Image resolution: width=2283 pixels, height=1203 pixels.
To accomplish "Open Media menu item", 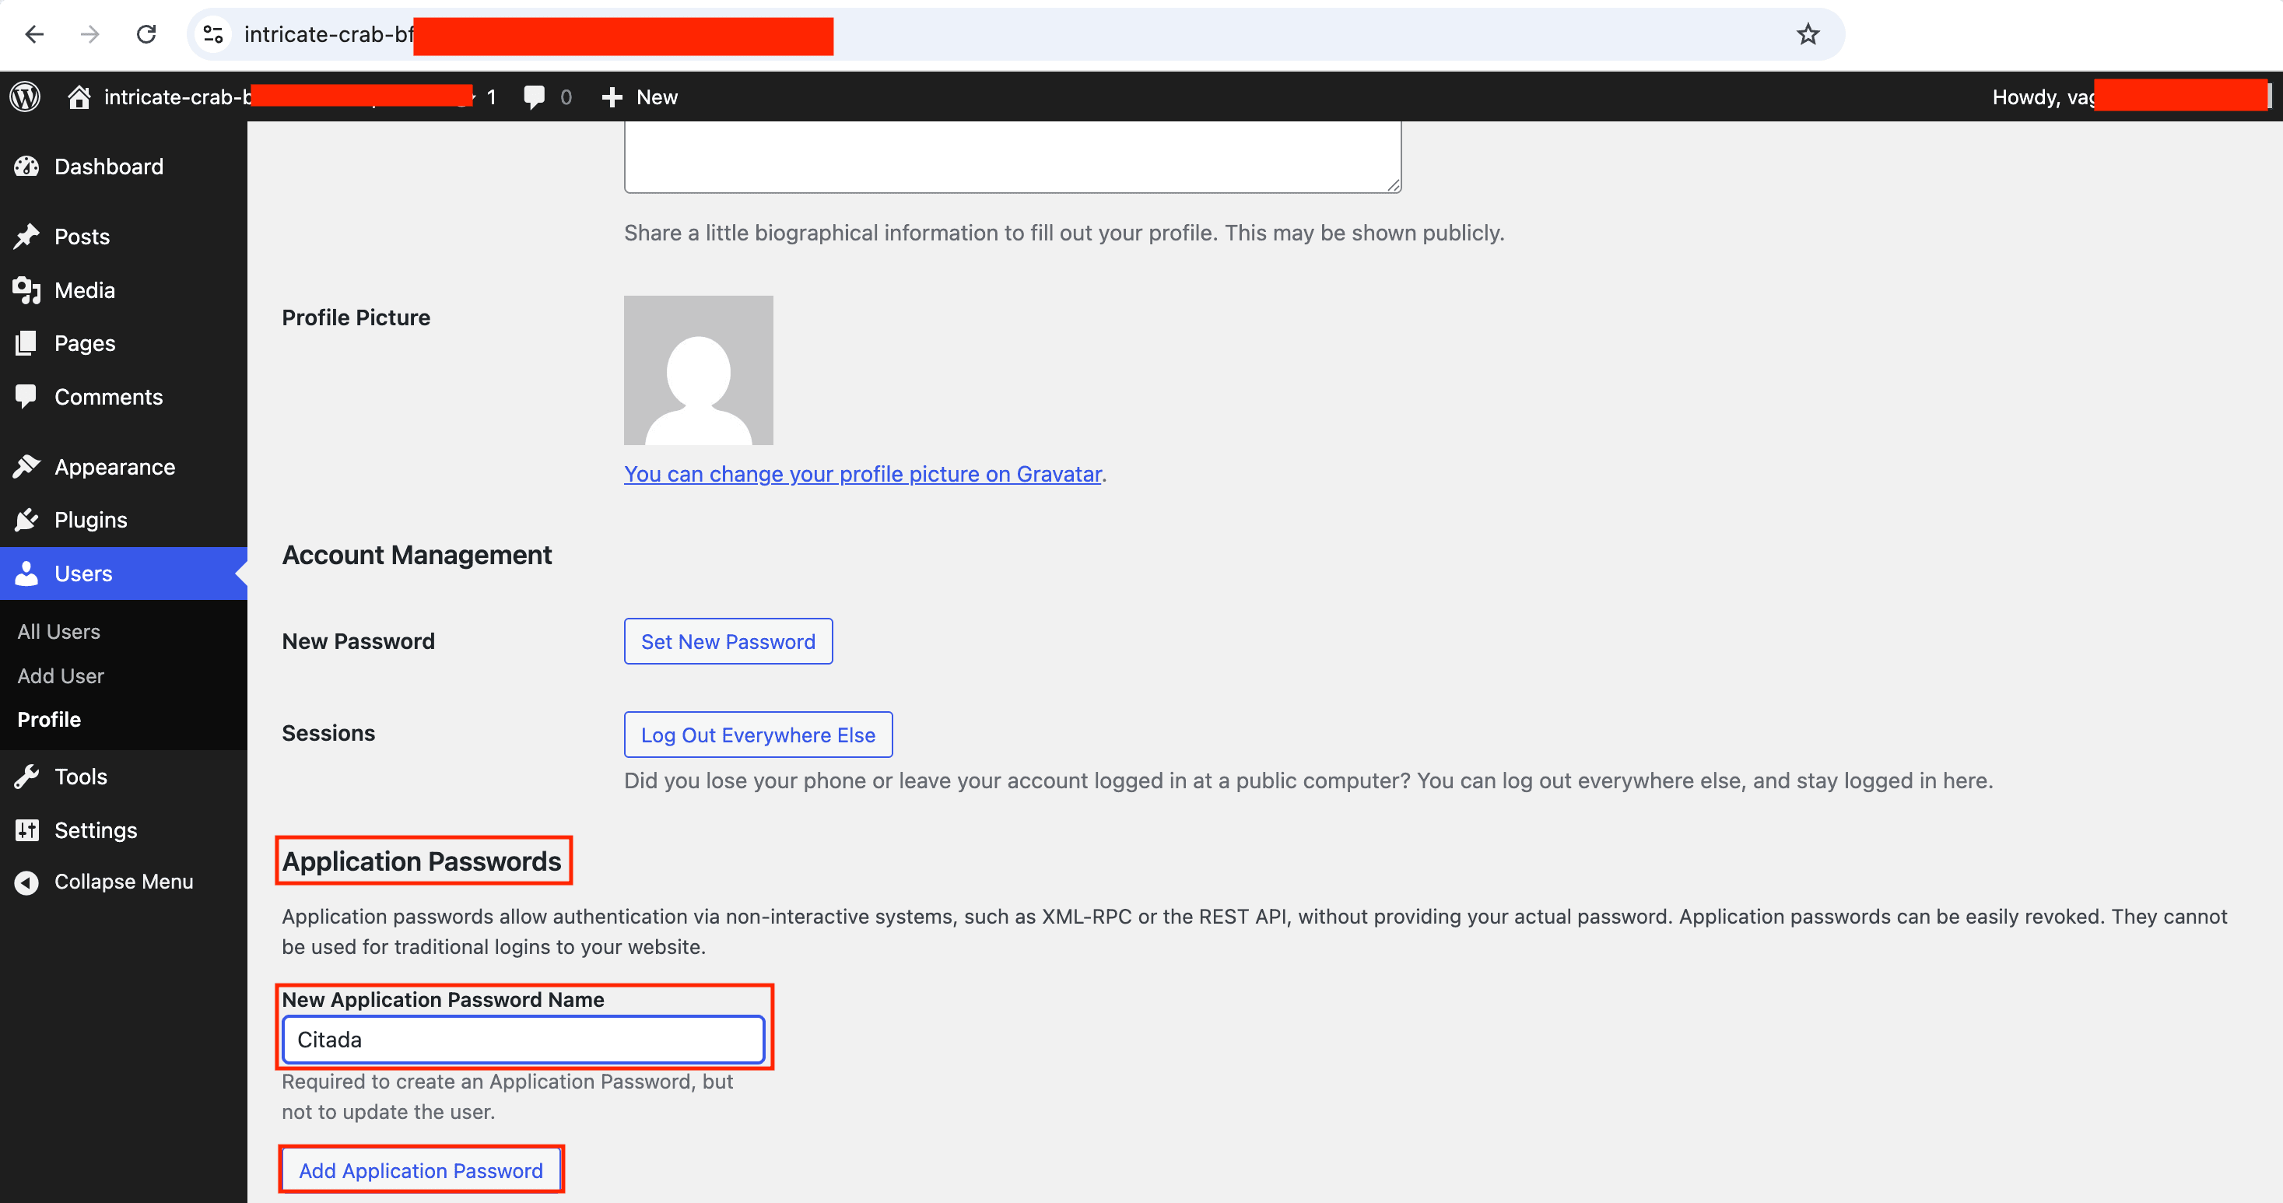I will click(x=123, y=290).
